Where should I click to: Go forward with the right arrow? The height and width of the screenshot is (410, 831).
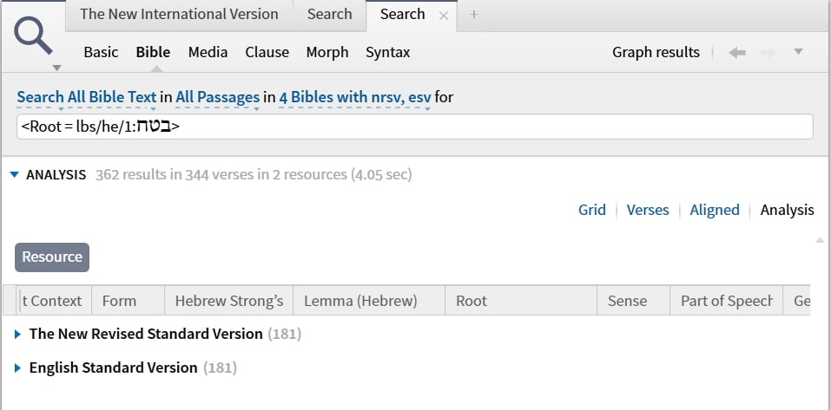tap(768, 53)
